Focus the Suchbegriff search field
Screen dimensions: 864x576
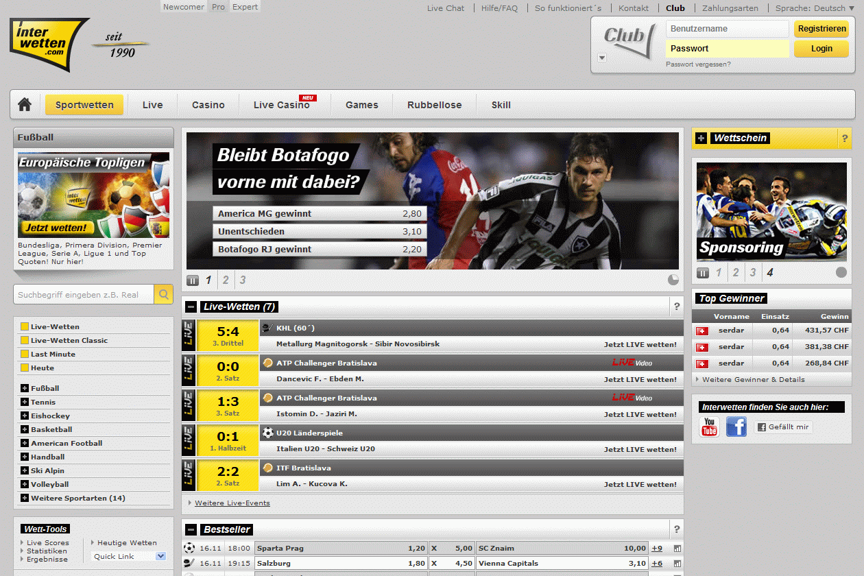coord(84,294)
